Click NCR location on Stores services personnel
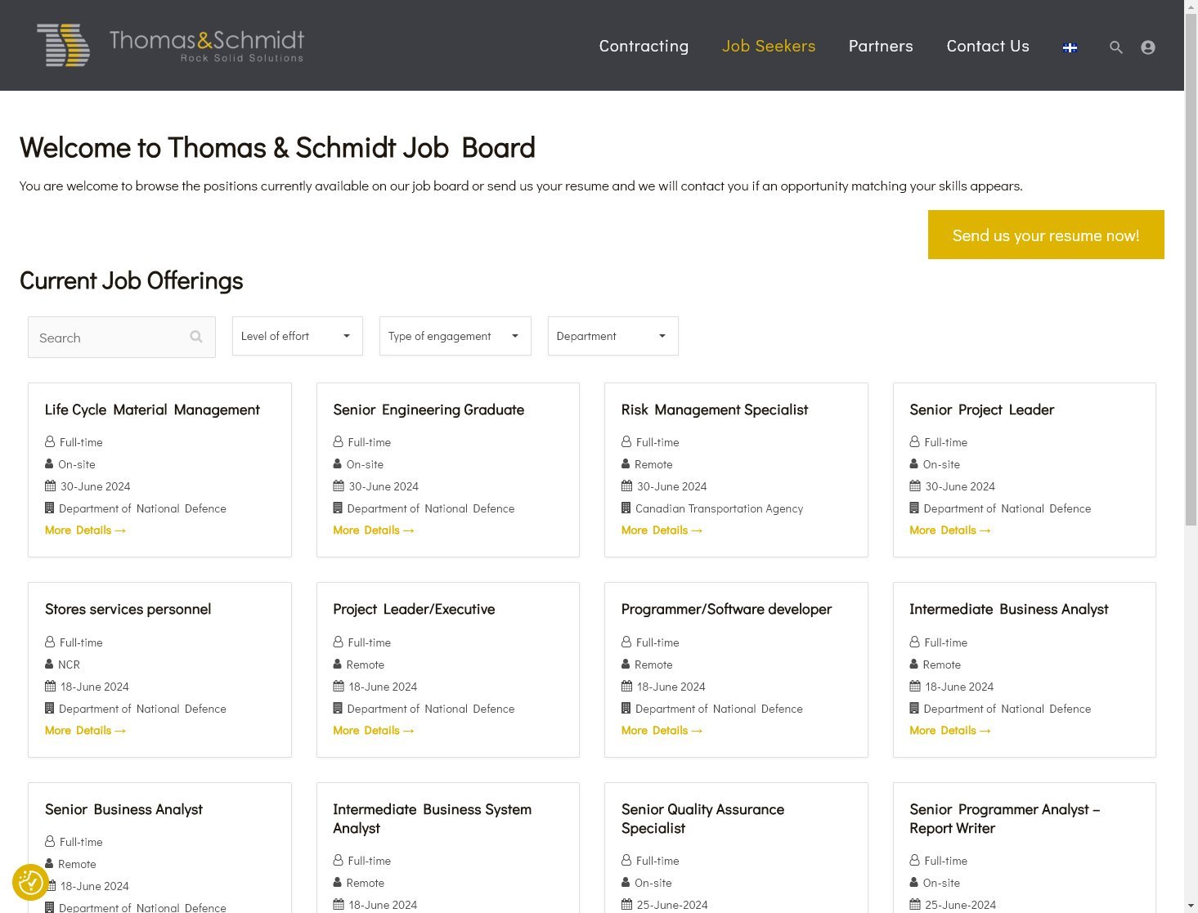1198x913 pixels. (69, 665)
